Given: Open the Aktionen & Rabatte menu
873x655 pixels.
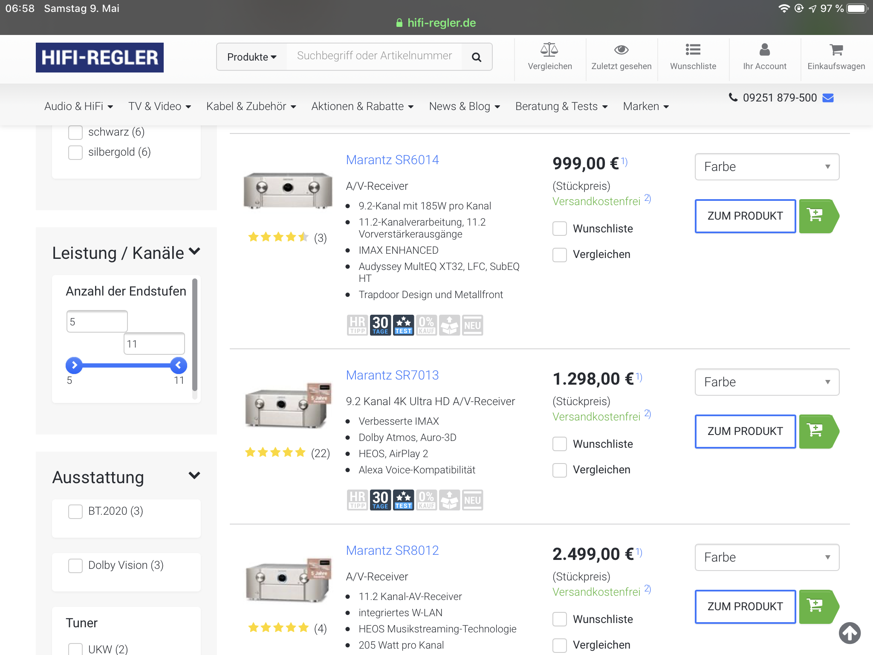Looking at the screenshot, I should coord(362,106).
